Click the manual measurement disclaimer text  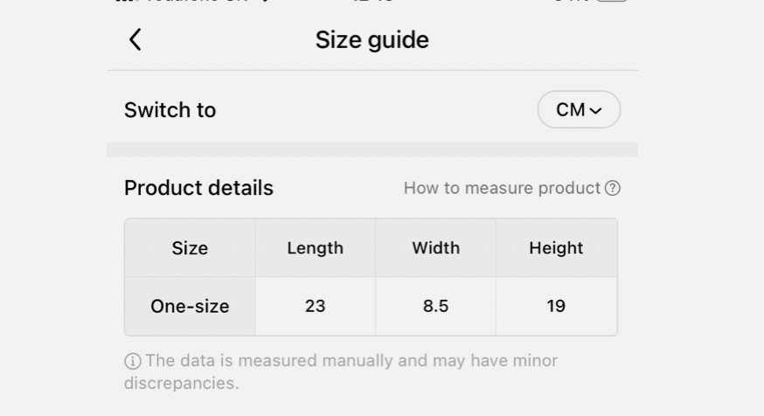(x=350, y=371)
